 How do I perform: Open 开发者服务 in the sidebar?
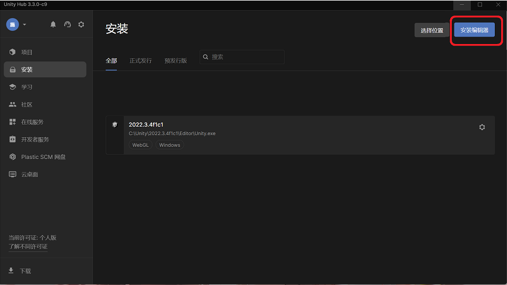[x=45, y=139]
